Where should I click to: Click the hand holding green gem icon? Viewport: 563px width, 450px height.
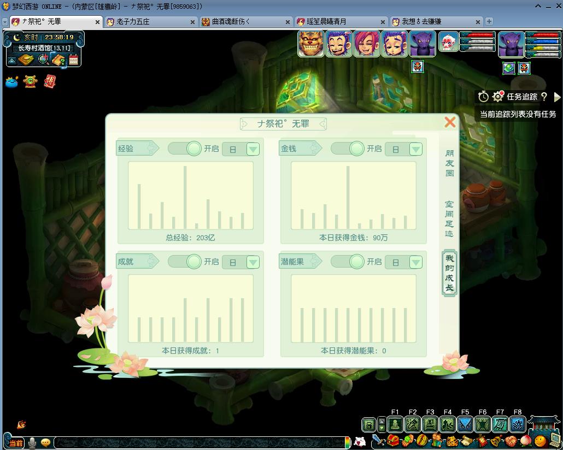[408, 440]
